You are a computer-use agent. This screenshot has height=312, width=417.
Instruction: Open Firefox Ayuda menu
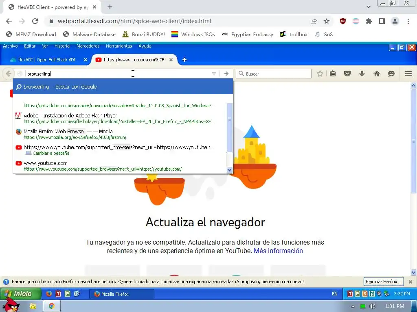click(145, 46)
